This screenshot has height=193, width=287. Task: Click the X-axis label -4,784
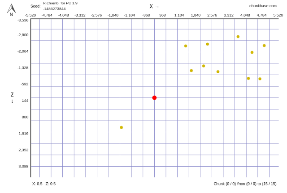pyautogui.click(x=47, y=15)
